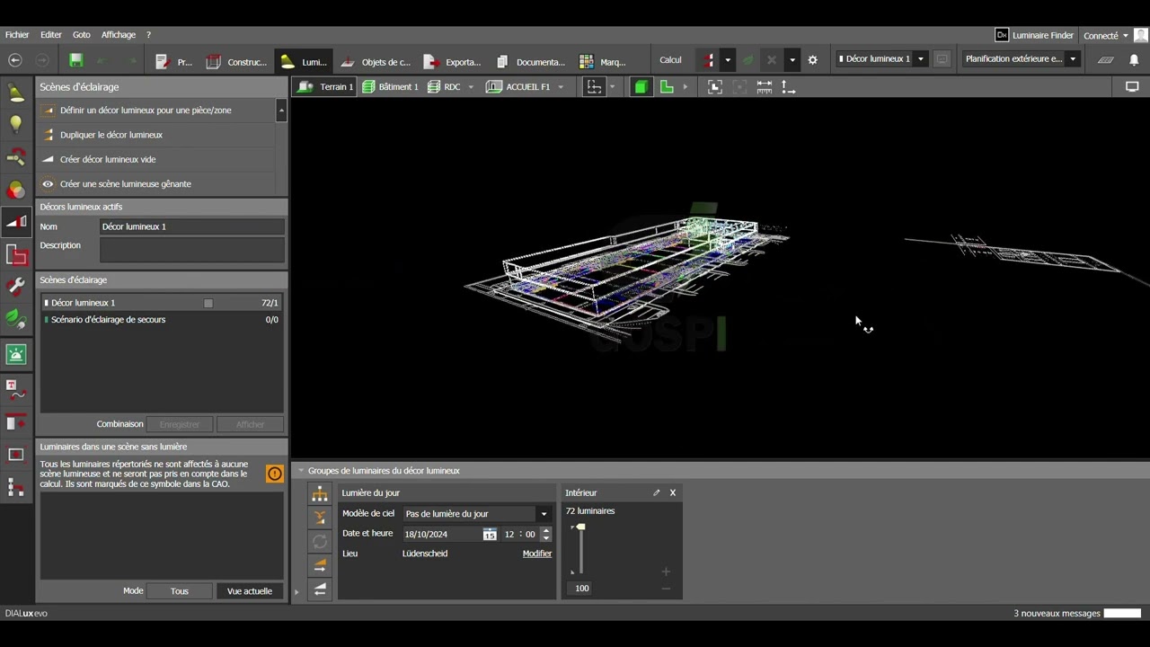Screen dimensions: 1150x647
Task: Start calculation with red Calcul icon
Action: tap(709, 60)
